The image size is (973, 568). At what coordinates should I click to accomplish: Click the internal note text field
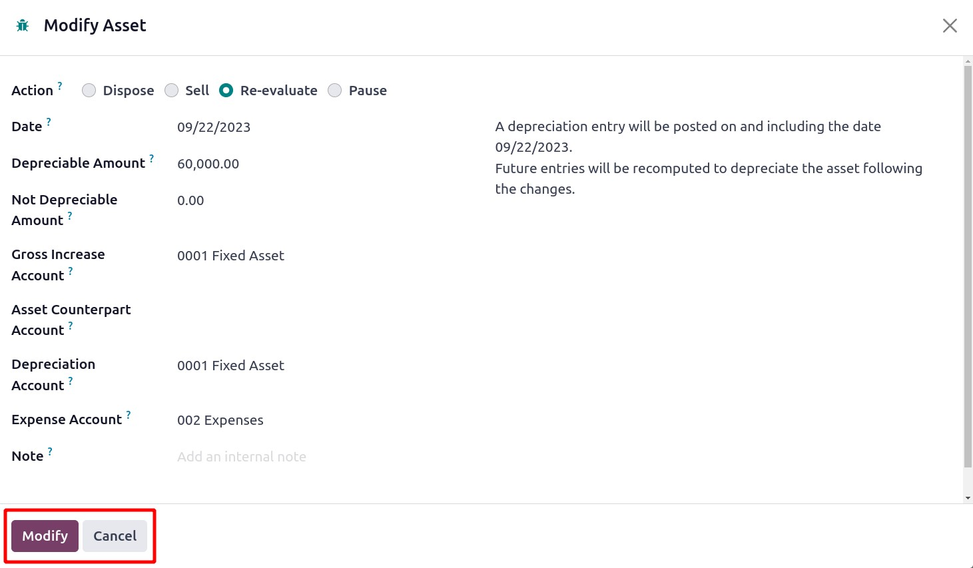(320, 457)
